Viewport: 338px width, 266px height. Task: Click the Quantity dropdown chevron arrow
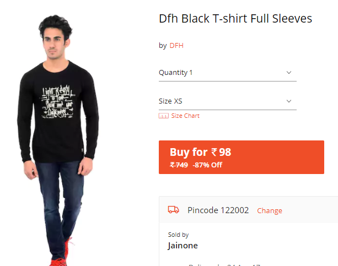click(x=289, y=73)
